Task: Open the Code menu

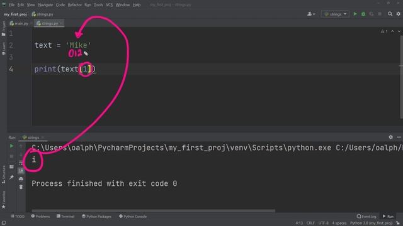Action: (60, 5)
